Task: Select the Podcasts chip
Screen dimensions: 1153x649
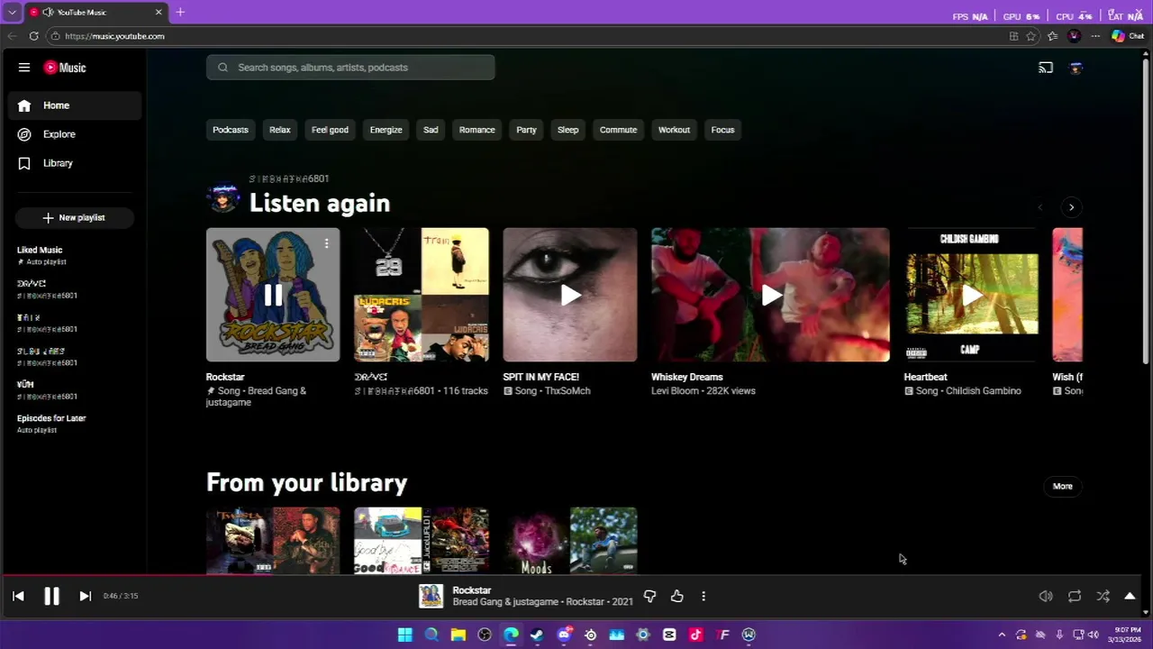Action: [231, 130]
